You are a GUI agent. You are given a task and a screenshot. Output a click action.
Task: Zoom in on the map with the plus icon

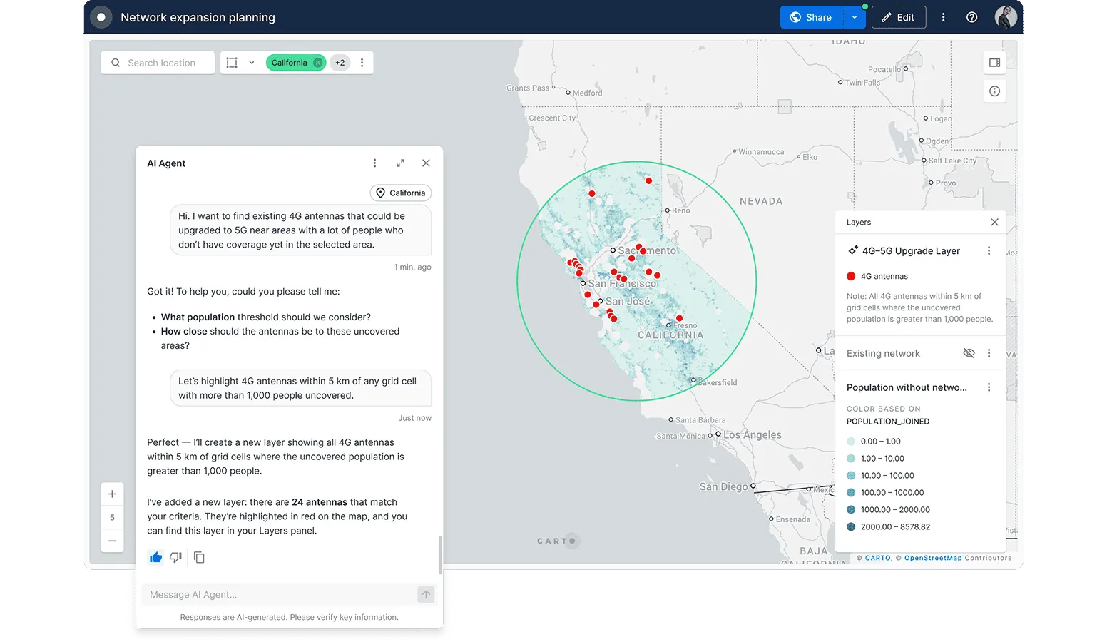tap(112, 493)
